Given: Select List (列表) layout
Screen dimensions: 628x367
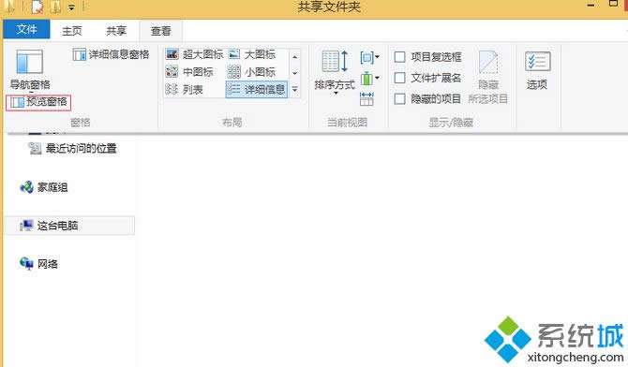Looking at the screenshot, I should [185, 89].
